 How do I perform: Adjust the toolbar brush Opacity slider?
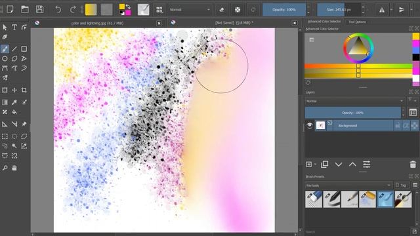point(284,10)
